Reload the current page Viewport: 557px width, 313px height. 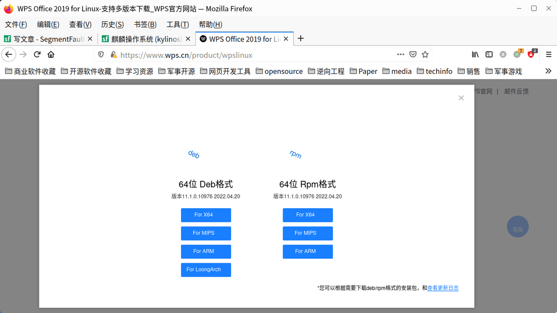pyautogui.click(x=37, y=54)
